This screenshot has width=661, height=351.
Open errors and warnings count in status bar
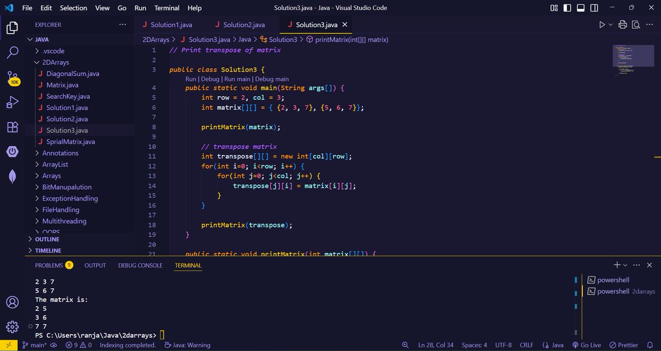pyautogui.click(x=79, y=345)
